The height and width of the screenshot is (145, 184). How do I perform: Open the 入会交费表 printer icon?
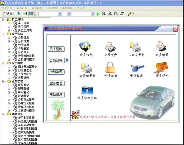click(x=135, y=47)
